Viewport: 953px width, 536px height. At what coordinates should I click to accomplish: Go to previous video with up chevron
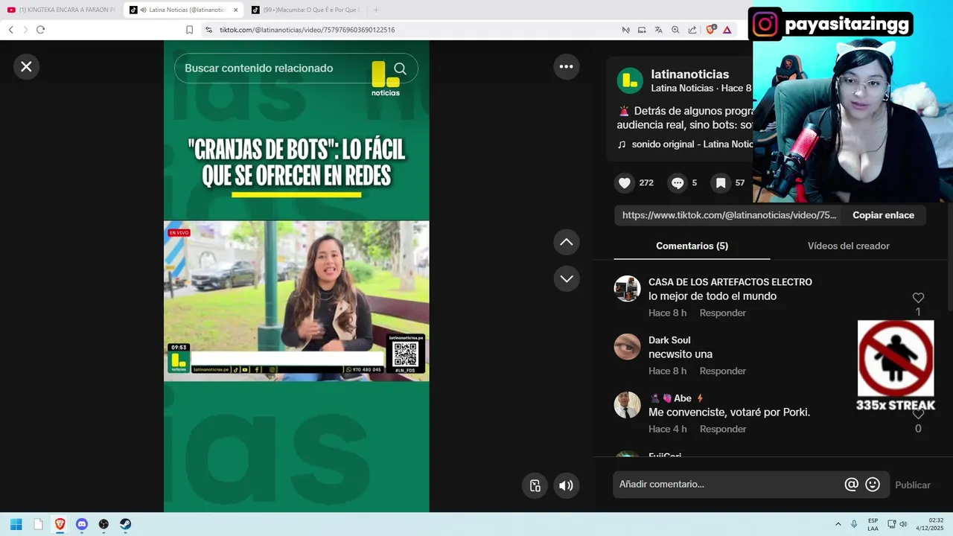tap(567, 242)
